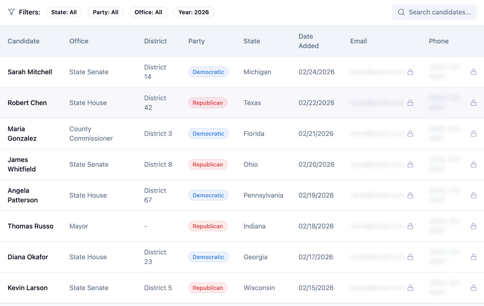Select candidate Angela Patterson
The image size is (484, 306).
[x=23, y=196]
